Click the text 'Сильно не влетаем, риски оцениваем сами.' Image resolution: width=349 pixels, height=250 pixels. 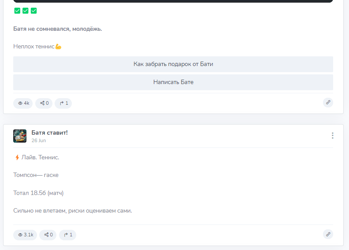[x=73, y=211]
